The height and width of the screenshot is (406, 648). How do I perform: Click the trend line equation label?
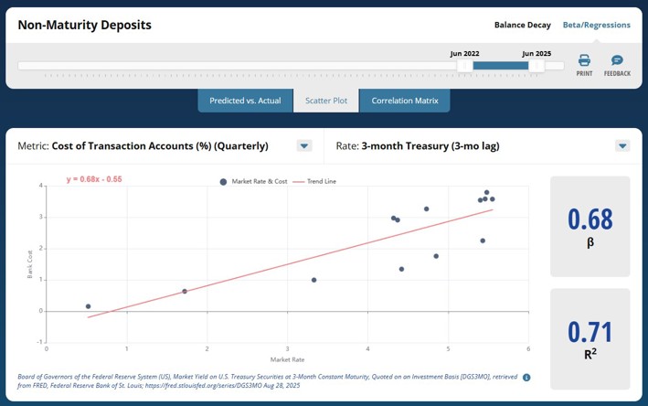point(94,179)
